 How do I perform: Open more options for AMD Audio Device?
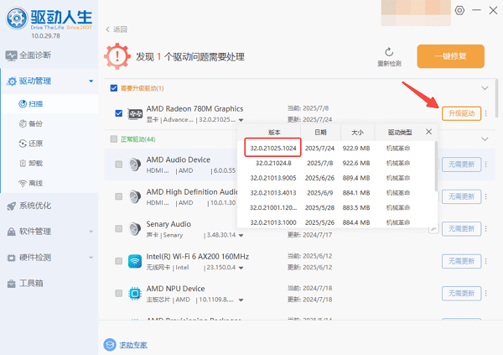click(486, 164)
